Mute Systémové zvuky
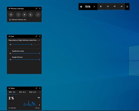 10,54
